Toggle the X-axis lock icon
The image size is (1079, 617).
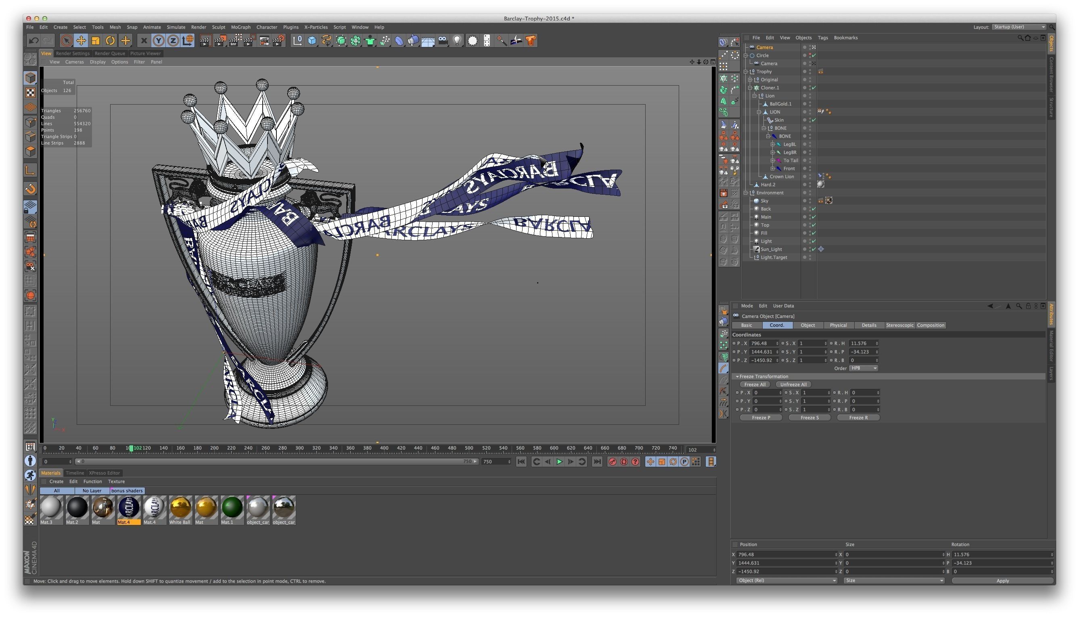click(x=144, y=41)
